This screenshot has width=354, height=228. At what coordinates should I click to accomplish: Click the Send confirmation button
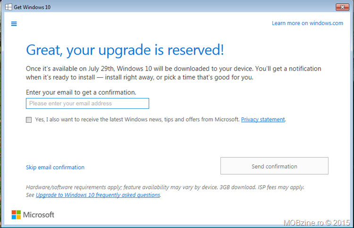point(274,166)
